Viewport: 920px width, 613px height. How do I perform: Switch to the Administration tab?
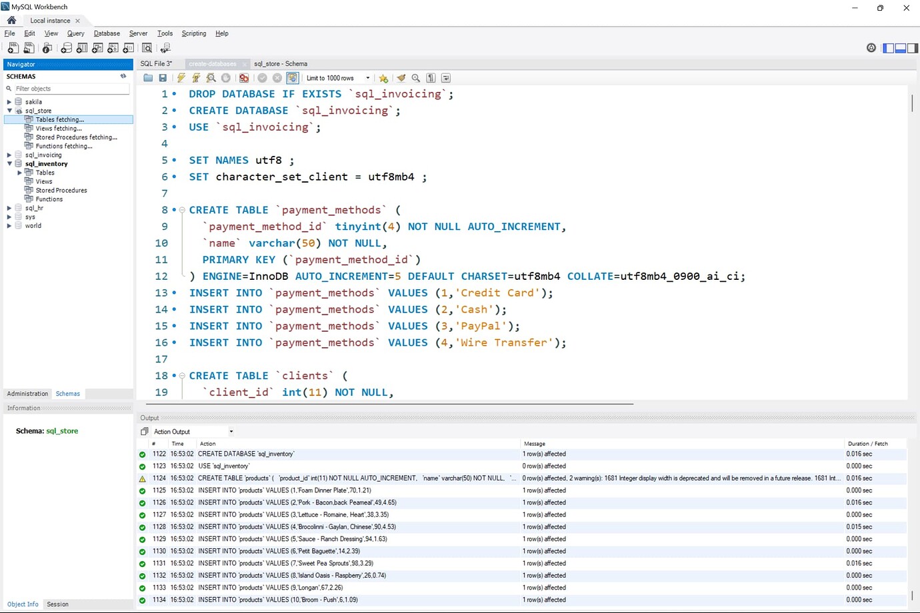(27, 394)
